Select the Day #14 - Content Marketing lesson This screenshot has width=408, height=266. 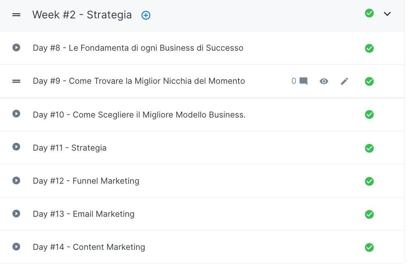point(89,247)
